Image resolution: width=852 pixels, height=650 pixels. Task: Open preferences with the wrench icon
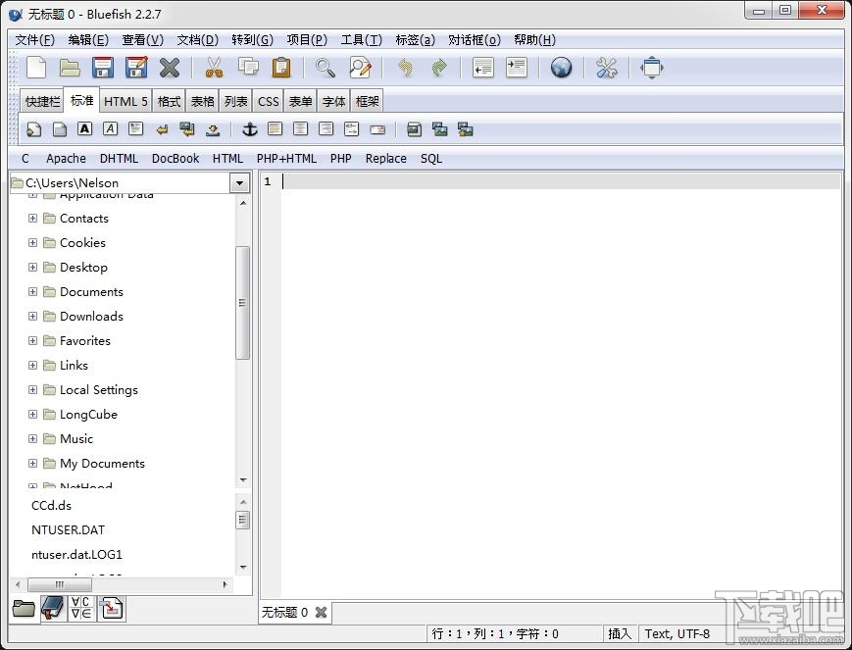(607, 68)
